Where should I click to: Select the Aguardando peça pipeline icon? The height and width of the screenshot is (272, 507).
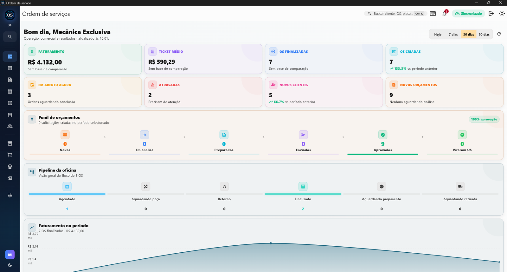(146, 186)
